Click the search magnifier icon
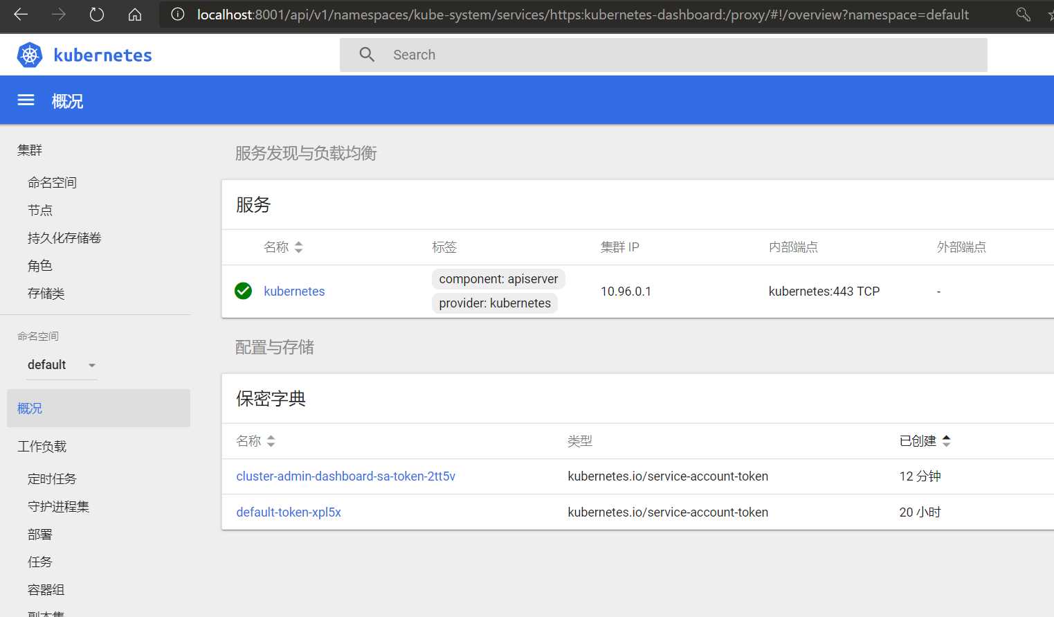Screen dimensions: 1054x617 click(x=367, y=55)
